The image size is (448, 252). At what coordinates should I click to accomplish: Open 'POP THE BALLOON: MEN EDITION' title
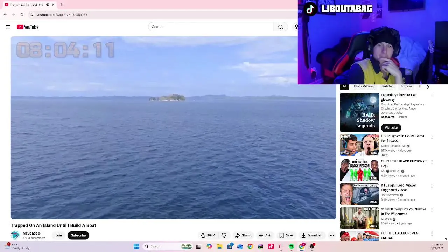point(400,236)
